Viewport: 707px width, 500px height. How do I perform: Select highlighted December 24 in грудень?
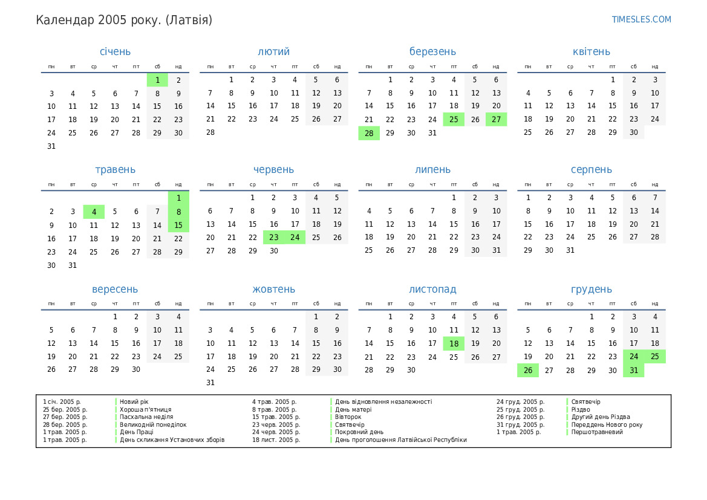point(634,357)
